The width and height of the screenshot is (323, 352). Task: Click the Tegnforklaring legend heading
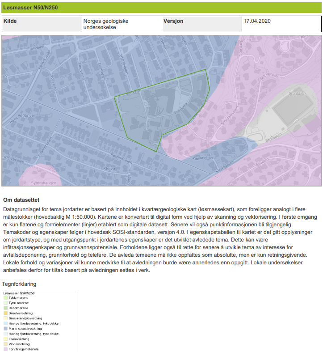click(19, 284)
